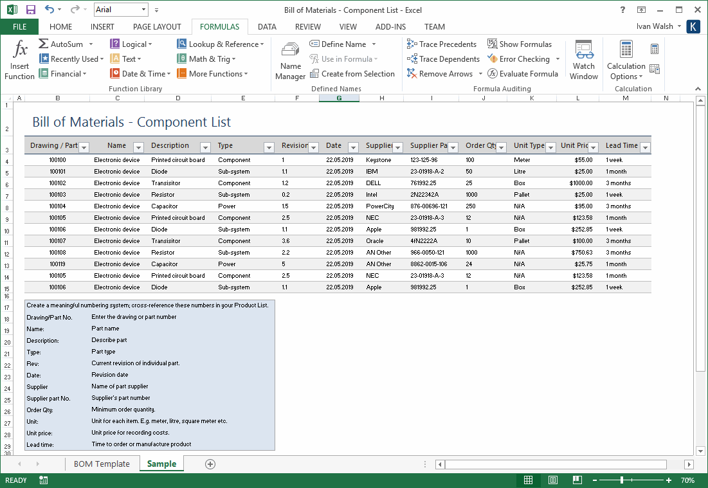Click the Save icon in title bar
Viewport: 708px width, 488px height.
coord(31,10)
